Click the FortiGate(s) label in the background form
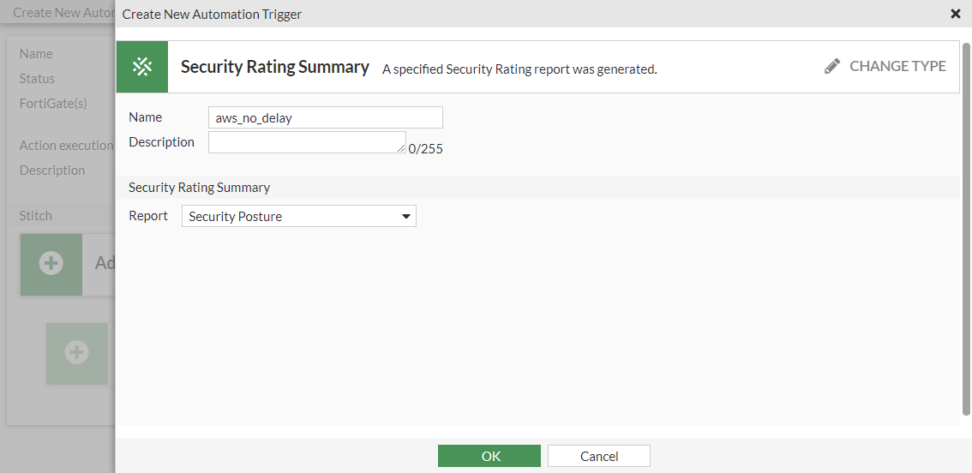This screenshot has width=972, height=473. (53, 104)
